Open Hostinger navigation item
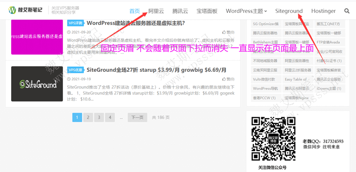This screenshot has height=172, width=356. [324, 11]
